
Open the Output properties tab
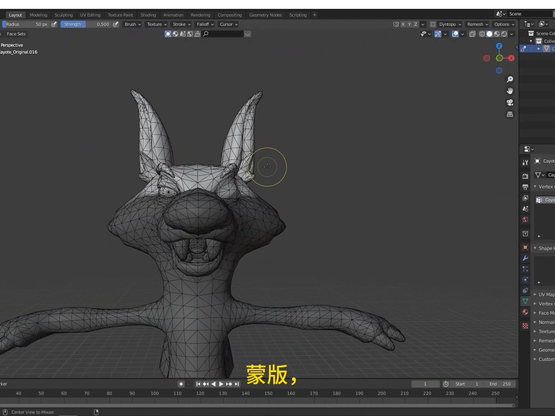click(525, 187)
